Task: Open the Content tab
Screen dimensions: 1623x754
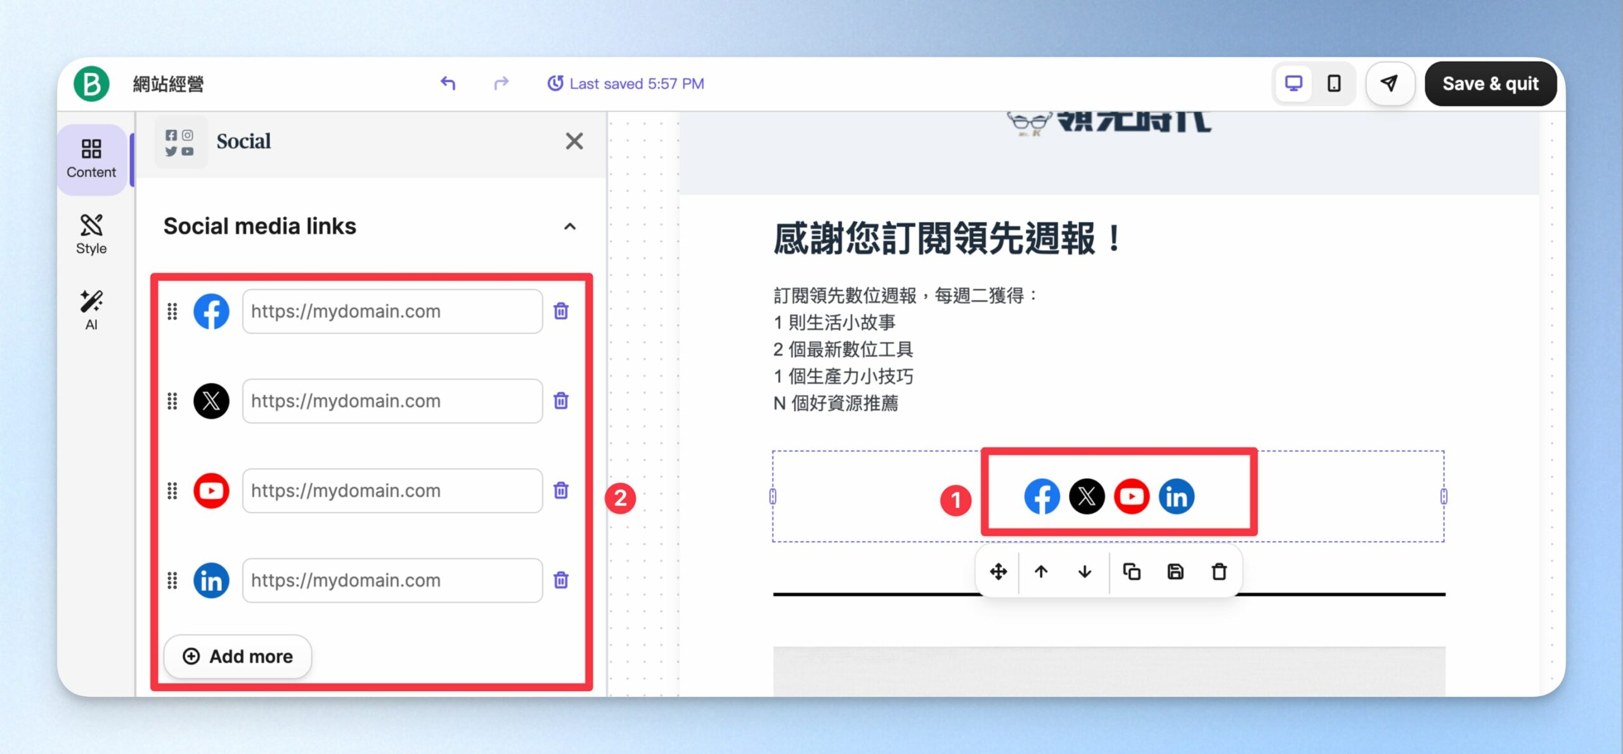Action: coord(91,159)
